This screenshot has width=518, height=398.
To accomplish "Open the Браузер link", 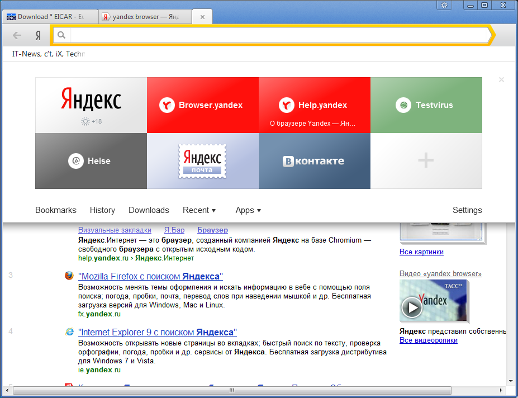I will (x=212, y=230).
